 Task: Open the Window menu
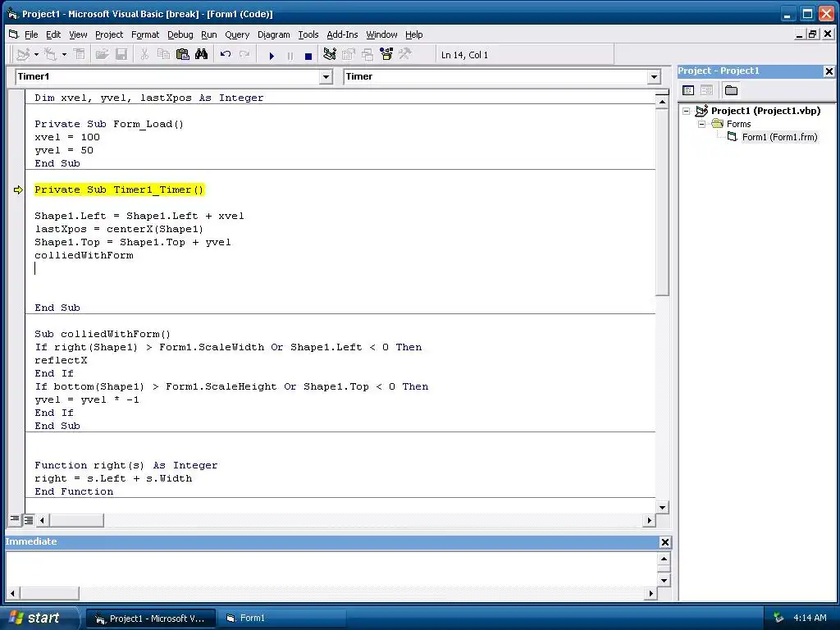(381, 34)
